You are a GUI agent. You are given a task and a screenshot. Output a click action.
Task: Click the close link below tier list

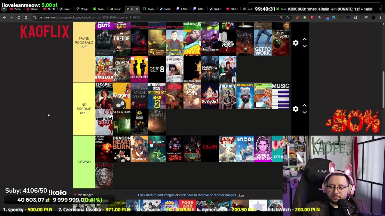click(x=241, y=195)
